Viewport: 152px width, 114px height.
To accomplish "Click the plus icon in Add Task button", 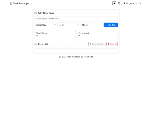I will pyautogui.click(x=106, y=25).
